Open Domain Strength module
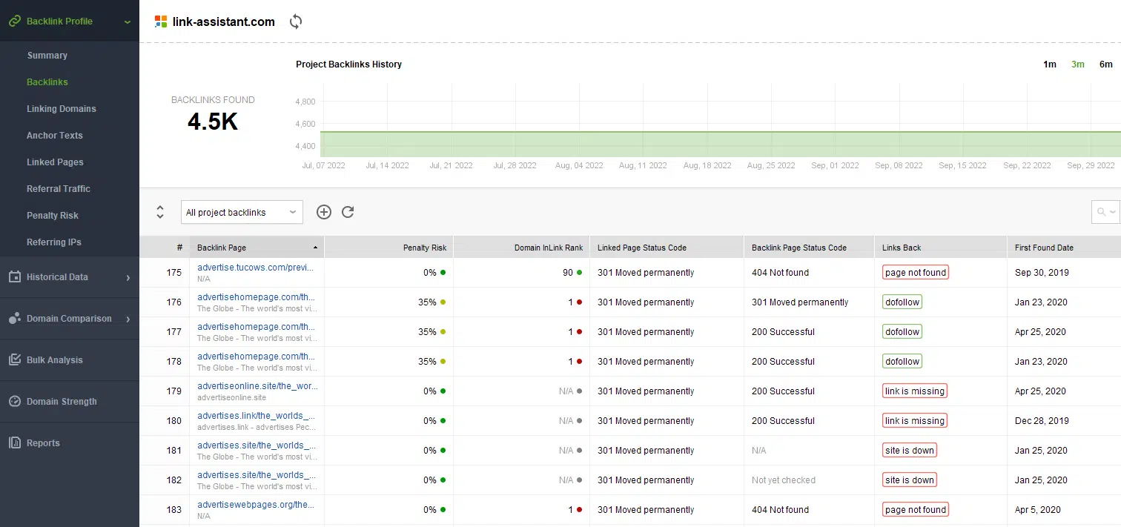Viewport: 1121px width, 527px height. point(62,402)
